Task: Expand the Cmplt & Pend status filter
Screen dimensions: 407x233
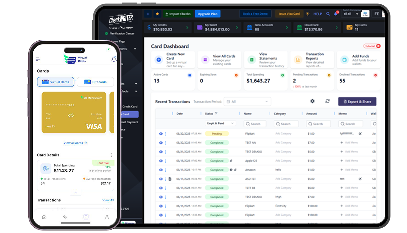Action: [x=221, y=124]
